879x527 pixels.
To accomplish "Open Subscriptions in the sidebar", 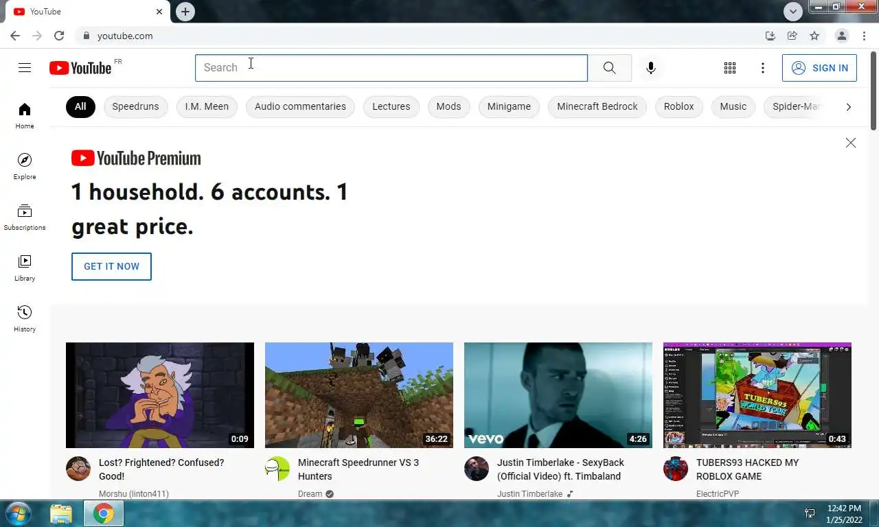I will (25, 217).
